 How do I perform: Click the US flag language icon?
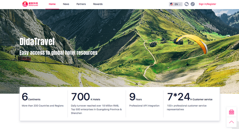point(171,4)
